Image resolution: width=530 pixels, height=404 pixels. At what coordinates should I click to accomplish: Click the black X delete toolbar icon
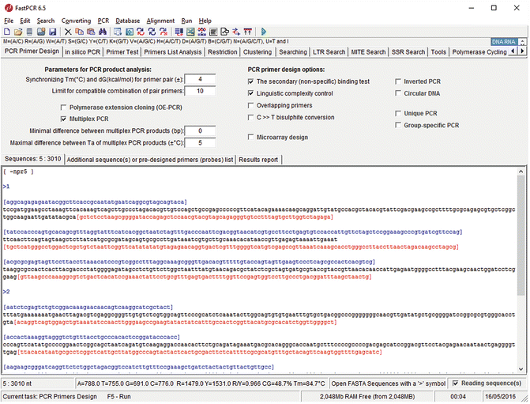pyautogui.click(x=68, y=32)
